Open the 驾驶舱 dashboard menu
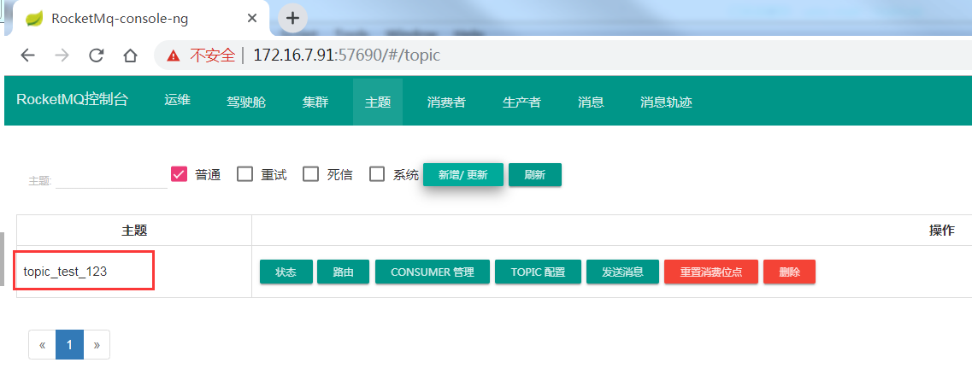 coord(246,102)
